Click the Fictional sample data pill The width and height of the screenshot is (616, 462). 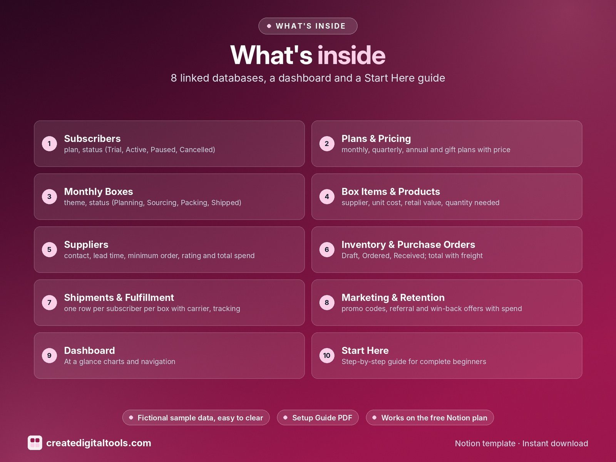coord(196,418)
